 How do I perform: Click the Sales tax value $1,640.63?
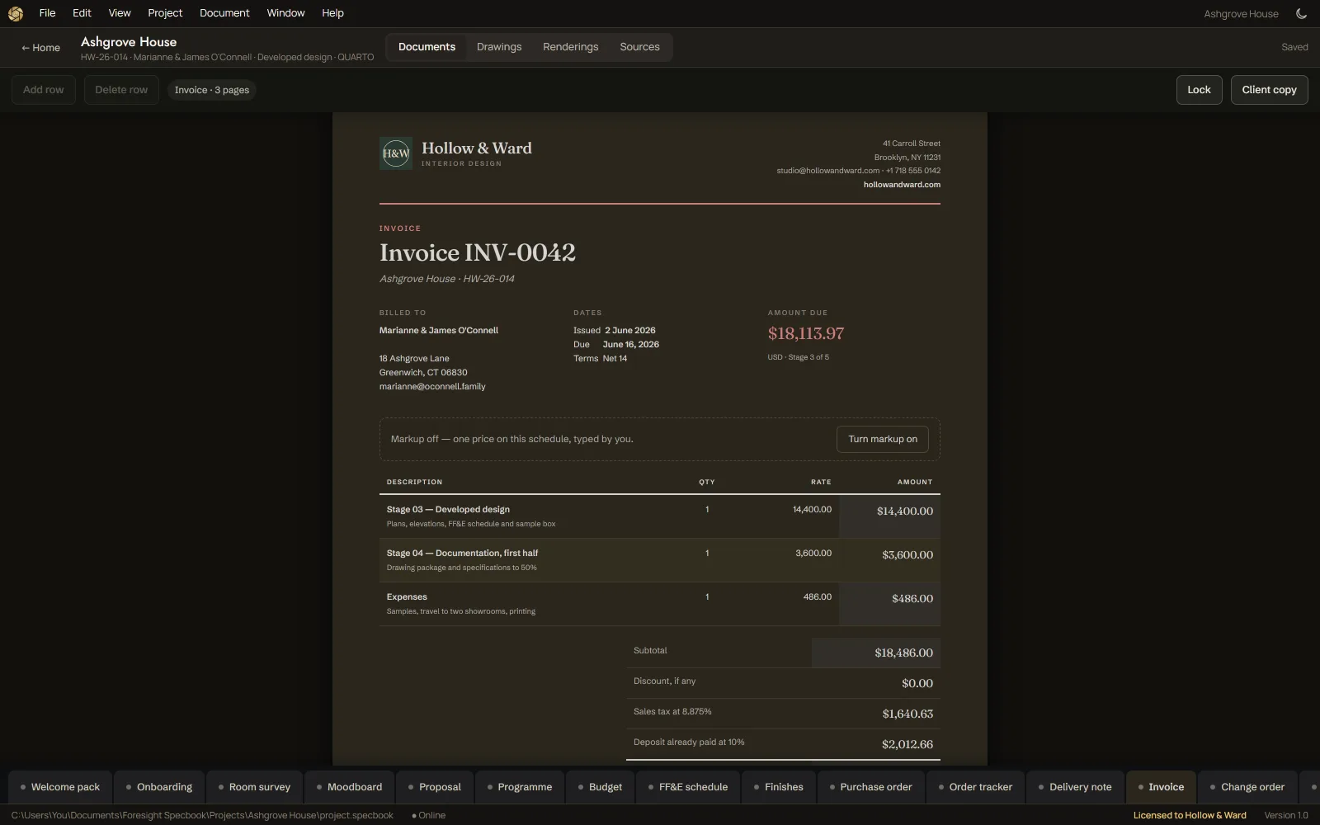tap(907, 714)
